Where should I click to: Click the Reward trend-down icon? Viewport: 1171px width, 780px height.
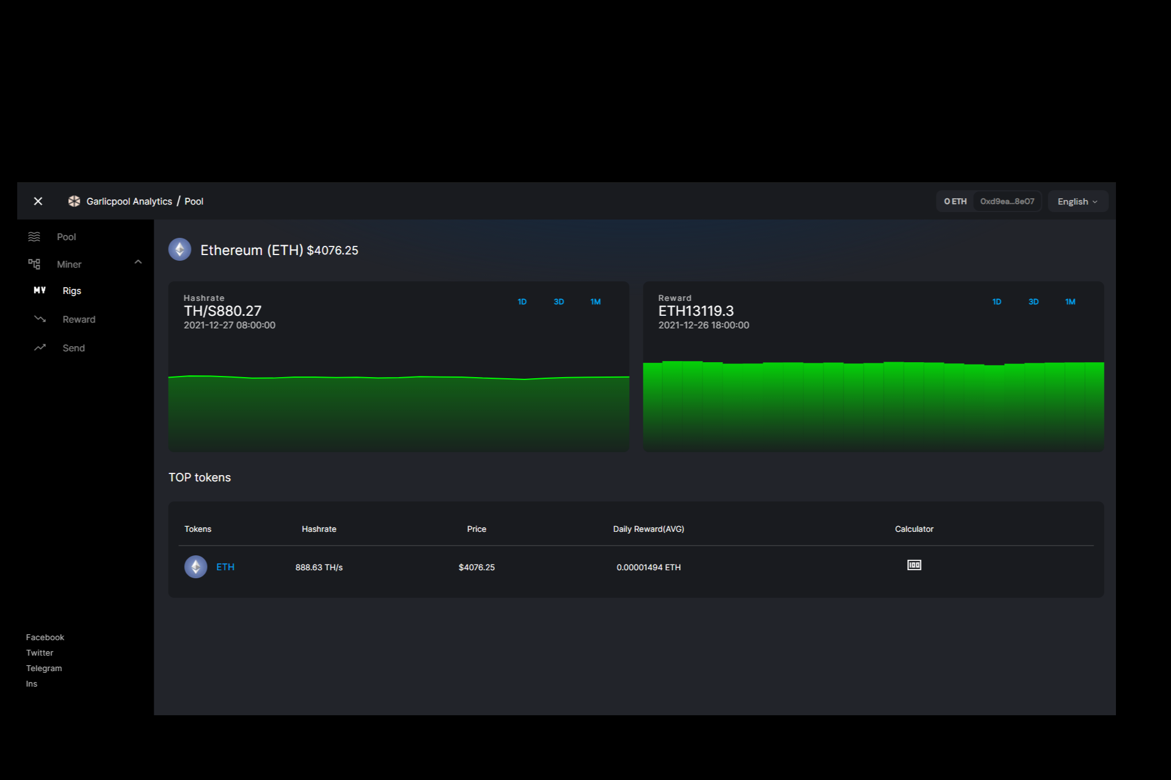click(40, 319)
